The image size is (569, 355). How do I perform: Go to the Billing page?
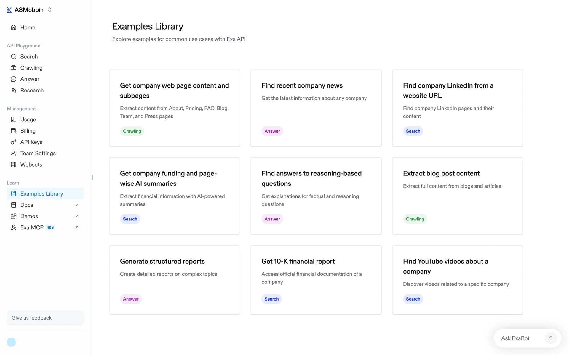pyautogui.click(x=28, y=131)
